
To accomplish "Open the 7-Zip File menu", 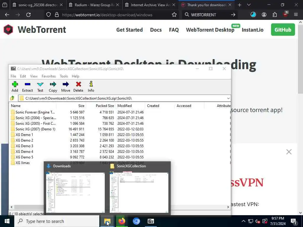I will point(13,76).
